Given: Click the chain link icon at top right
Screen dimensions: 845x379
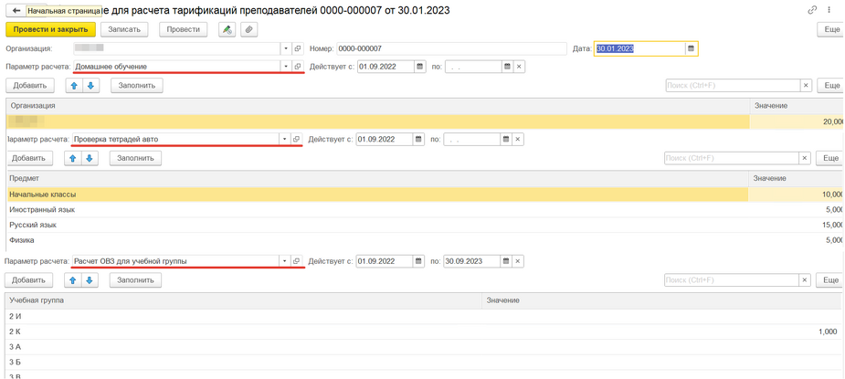Looking at the screenshot, I should (x=811, y=10).
